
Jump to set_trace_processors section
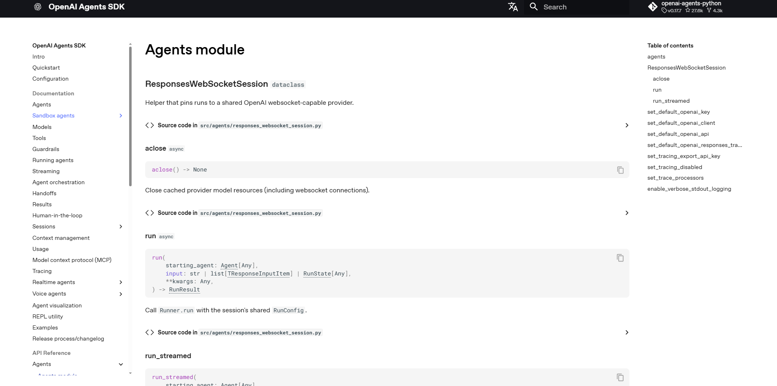(x=675, y=178)
